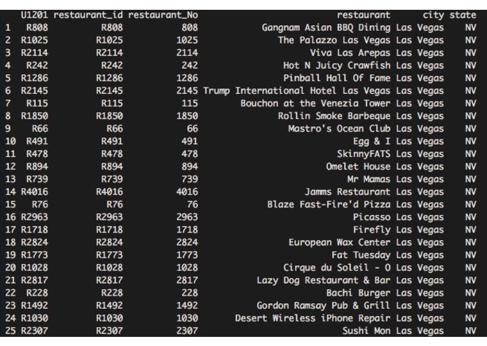Click NV state in Sushi Mon row
487x346 pixels.
pos(471,331)
